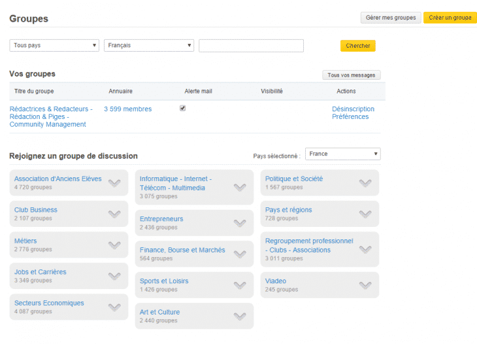Expand the Association d'Anciens Elèves chevron
The image size is (477, 344).
114,183
